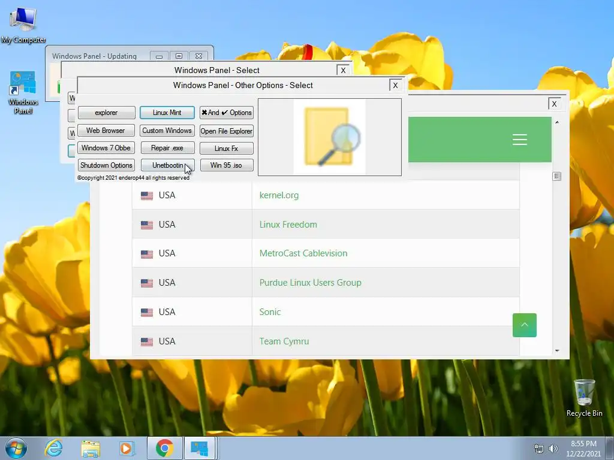Open the Recycle Bin icon
Screen dimensions: 614x460
point(584,398)
